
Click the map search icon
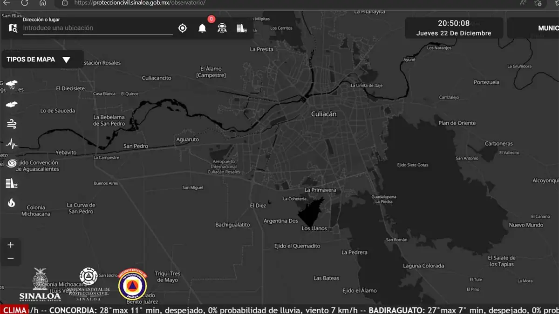(13, 28)
